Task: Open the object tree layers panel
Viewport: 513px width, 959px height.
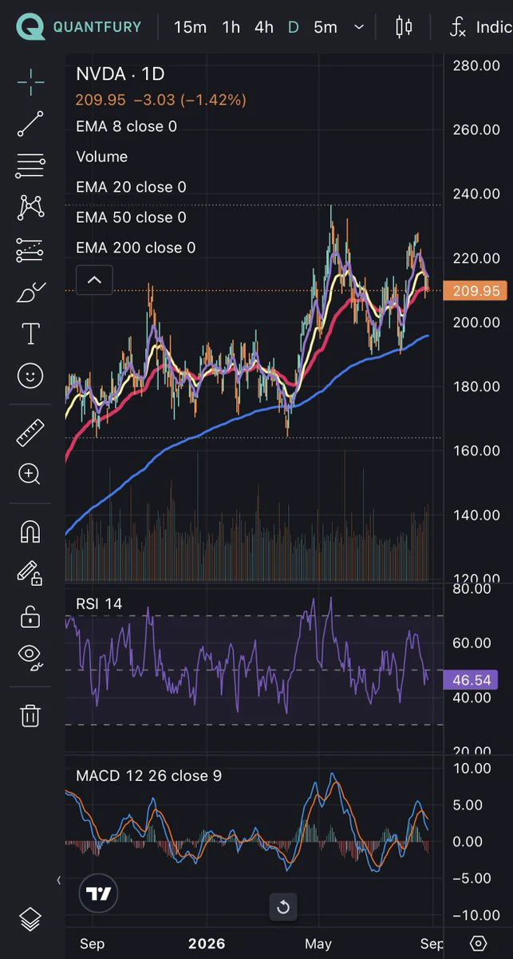Action: 30,920
